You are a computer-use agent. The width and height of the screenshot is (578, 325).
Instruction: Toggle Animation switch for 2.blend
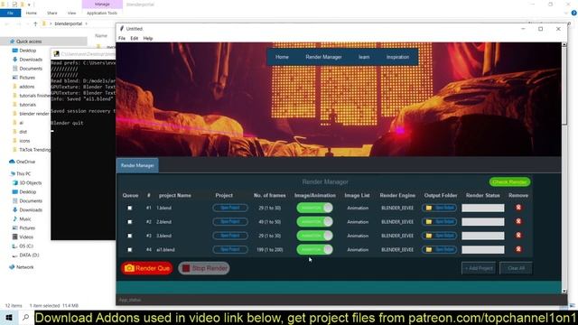click(315, 222)
